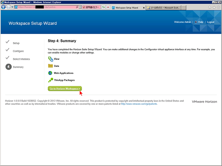Open the certificate error (証明書のエラー) notice

[91, 7]
